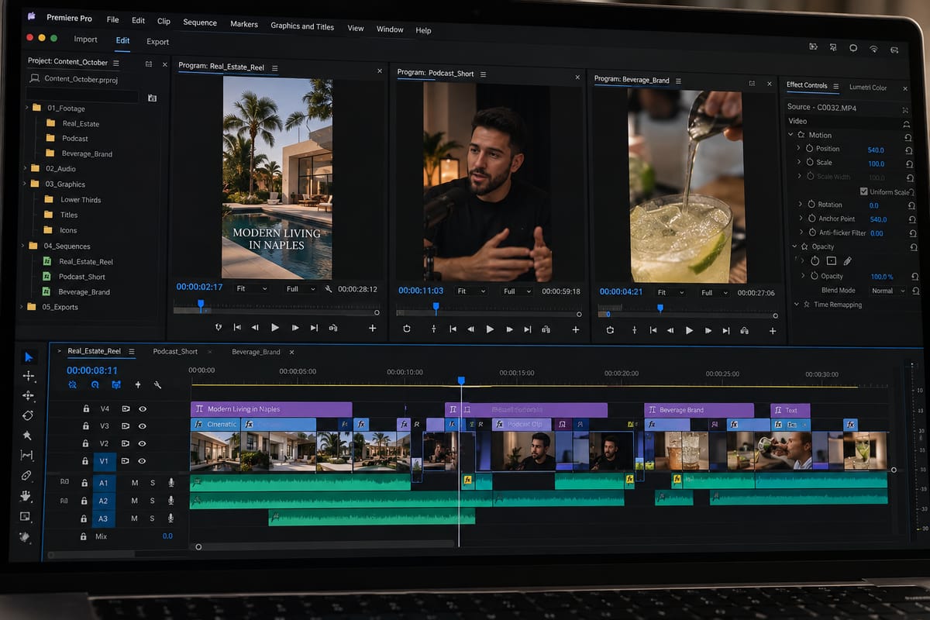
Task: Go to out point in Beverage_Brand monitor
Action: coord(726,330)
